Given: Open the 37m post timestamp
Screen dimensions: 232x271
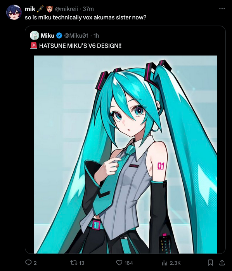Looking at the screenshot, I should (88, 9).
